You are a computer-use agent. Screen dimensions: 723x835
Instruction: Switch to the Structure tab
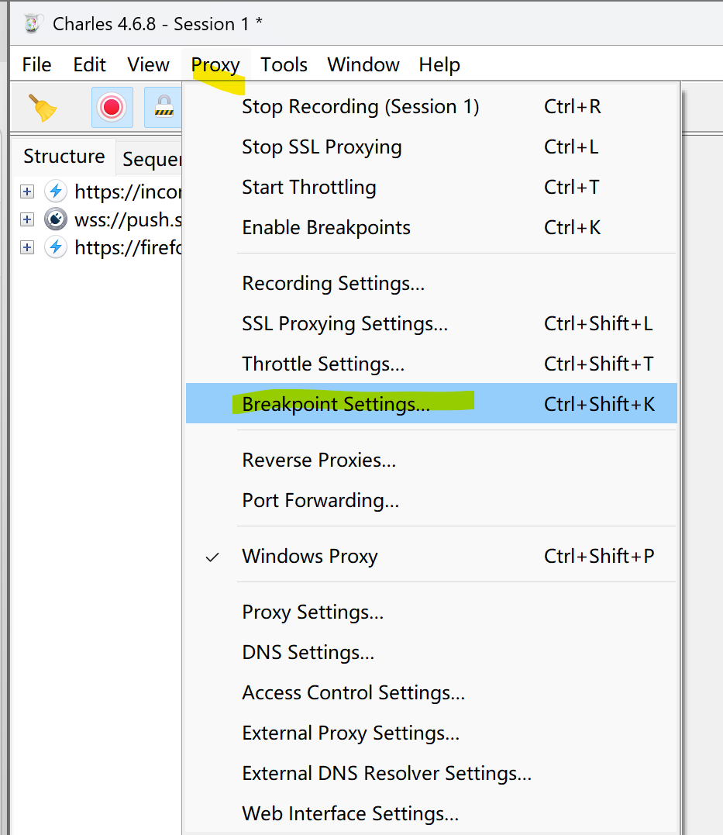64,157
